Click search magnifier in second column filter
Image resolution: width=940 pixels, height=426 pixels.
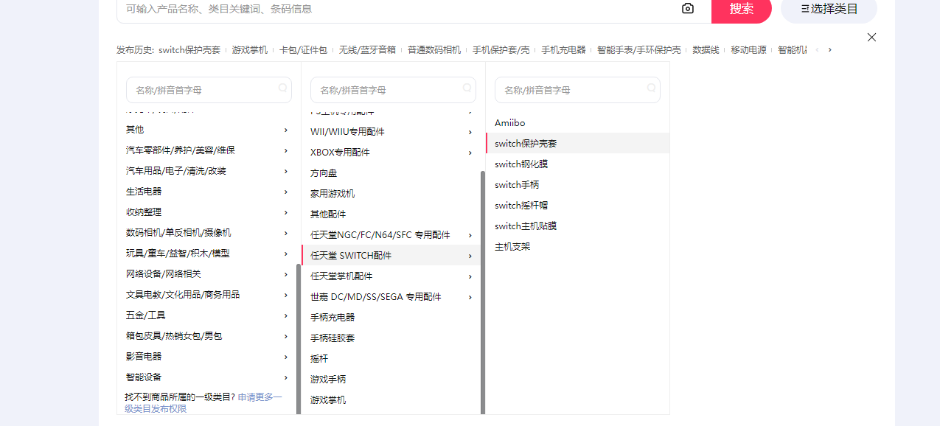tap(467, 88)
